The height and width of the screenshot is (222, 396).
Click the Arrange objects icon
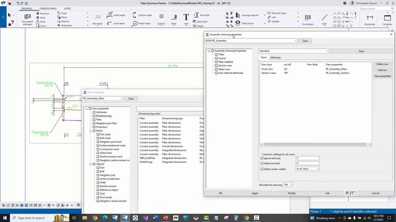[x=238, y=15]
